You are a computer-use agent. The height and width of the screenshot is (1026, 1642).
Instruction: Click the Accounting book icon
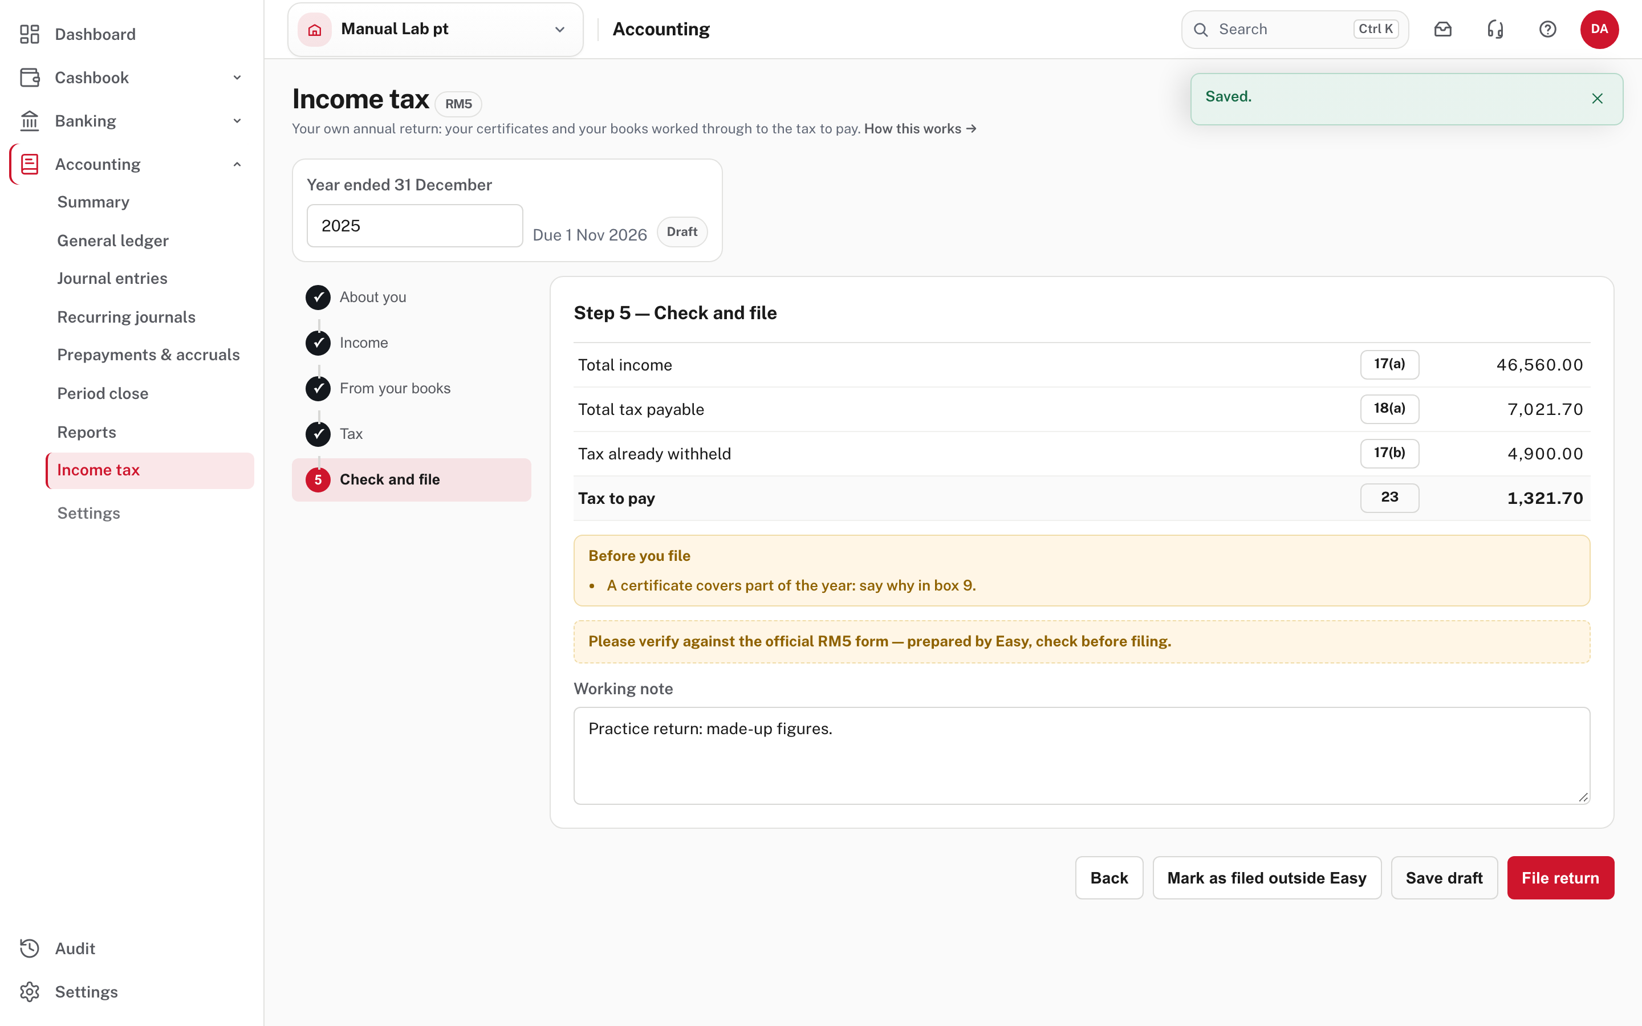[x=29, y=164]
